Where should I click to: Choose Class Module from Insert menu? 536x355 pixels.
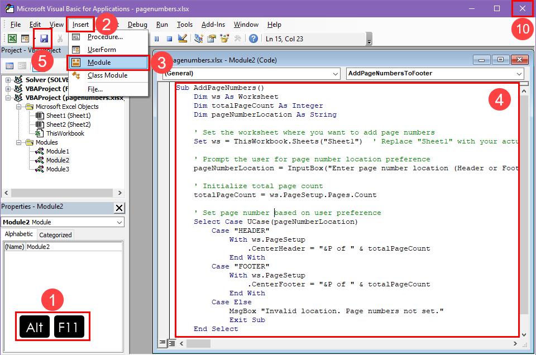click(108, 75)
